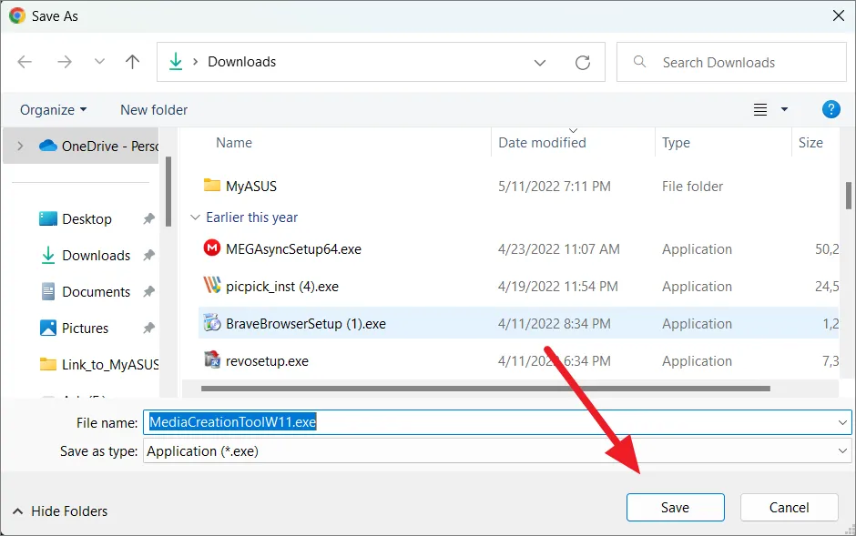Expand the OneDrive tree node

click(21, 146)
